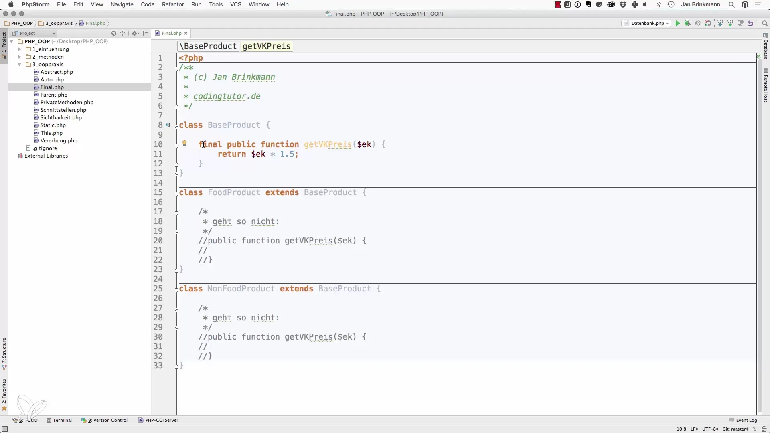Image resolution: width=770 pixels, height=433 pixels.
Task: Fold the FoodProduct class at line 15
Action: (x=176, y=193)
